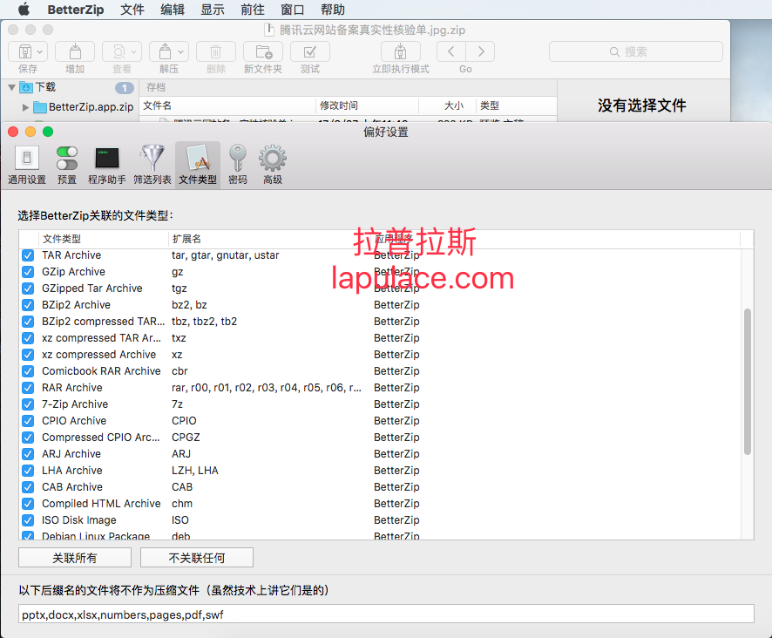Expand the BetterZip.app.zip tree item
The width and height of the screenshot is (772, 638).
tap(25, 107)
